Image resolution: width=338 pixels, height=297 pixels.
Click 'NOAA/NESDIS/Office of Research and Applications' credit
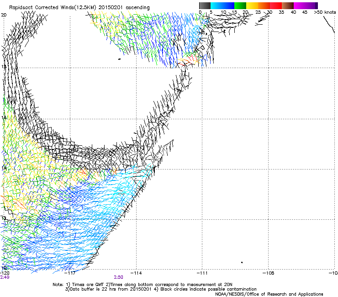[x=269, y=294]
